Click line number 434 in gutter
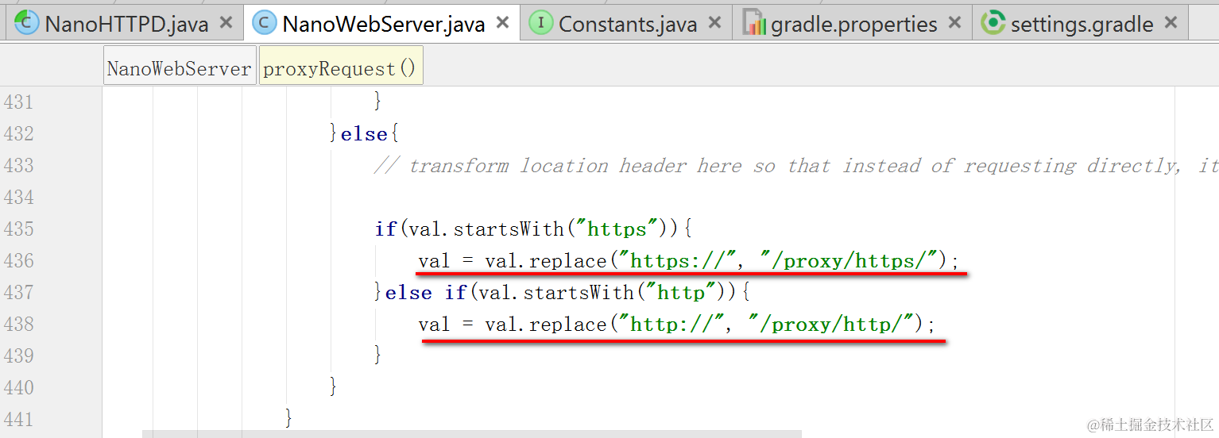The height and width of the screenshot is (438, 1219). (x=18, y=197)
